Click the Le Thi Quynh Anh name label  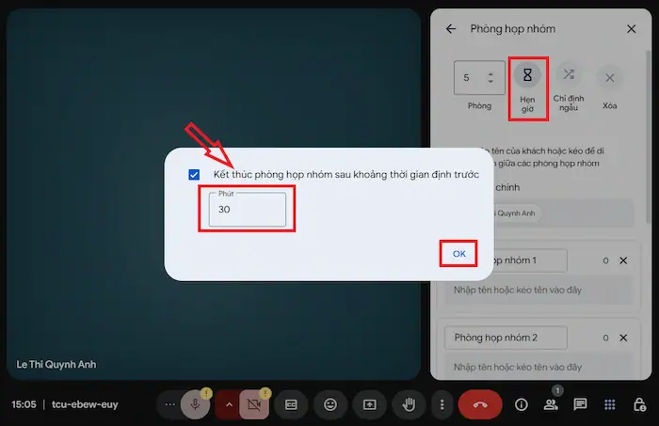(x=56, y=364)
